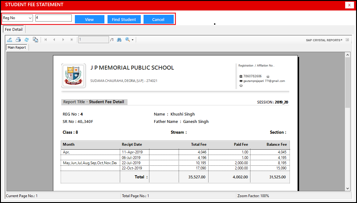The image size is (357, 203).
Task: Click the Export Report icon
Action: click(x=10, y=40)
